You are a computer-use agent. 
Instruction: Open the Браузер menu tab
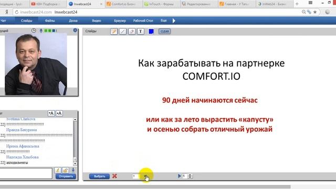pyautogui.click(x=120, y=20)
